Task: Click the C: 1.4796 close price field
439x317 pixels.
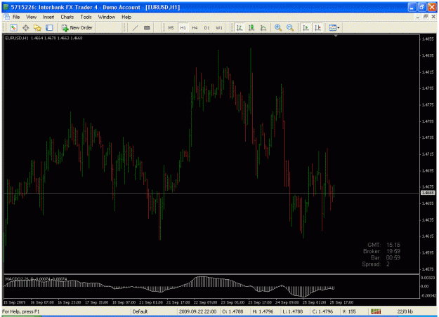Action: point(323,311)
